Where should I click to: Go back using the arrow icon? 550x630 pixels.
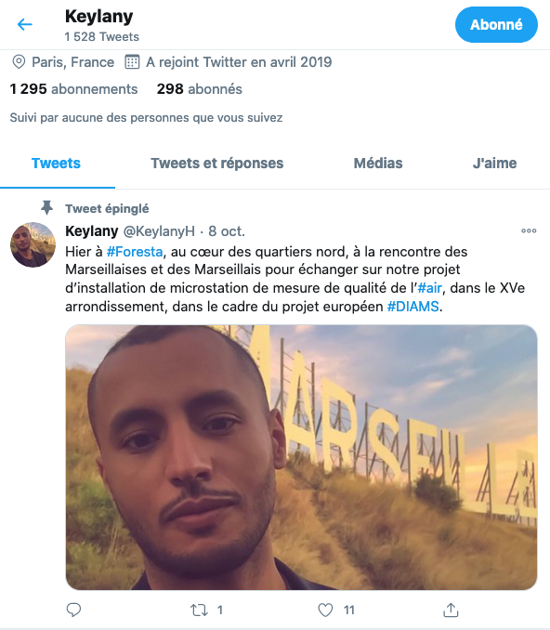pos(24,24)
